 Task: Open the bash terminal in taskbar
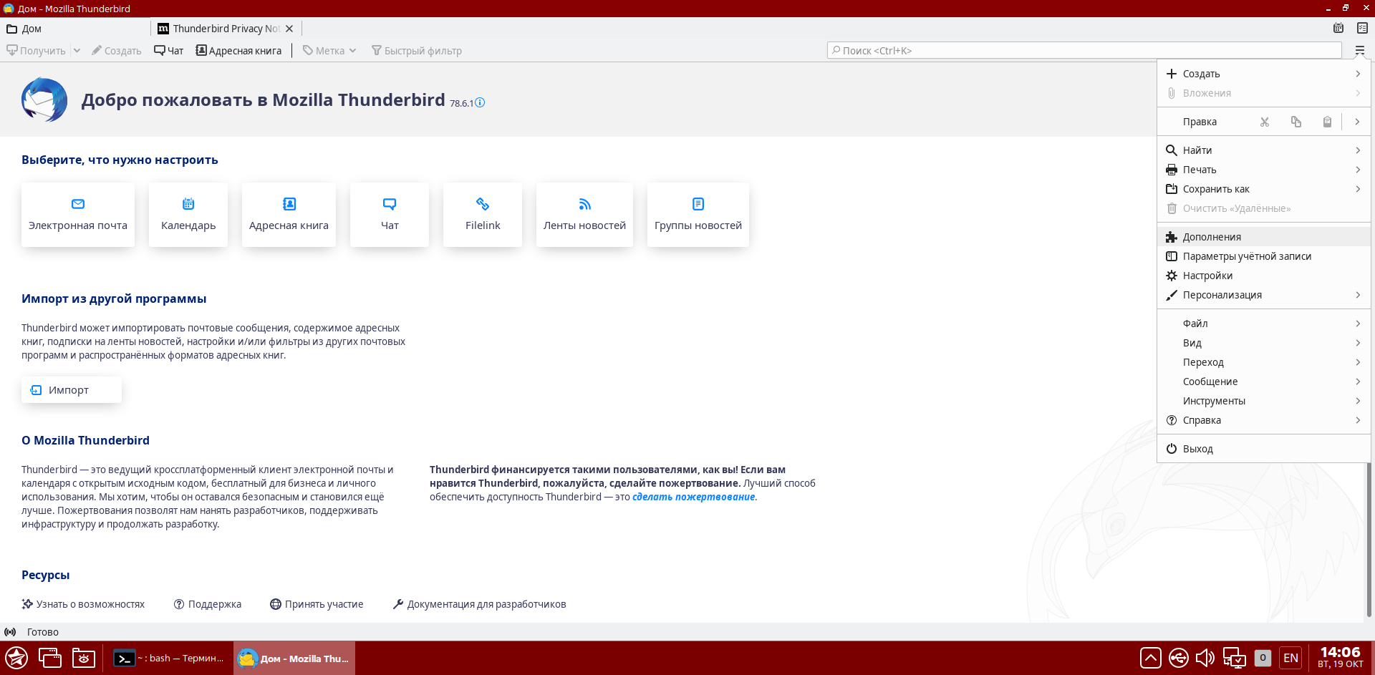pos(170,659)
